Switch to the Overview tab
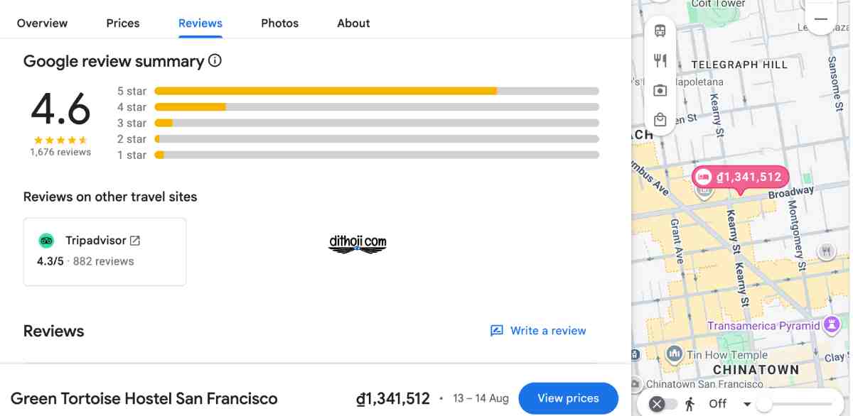The height and width of the screenshot is (416, 853). 42,23
